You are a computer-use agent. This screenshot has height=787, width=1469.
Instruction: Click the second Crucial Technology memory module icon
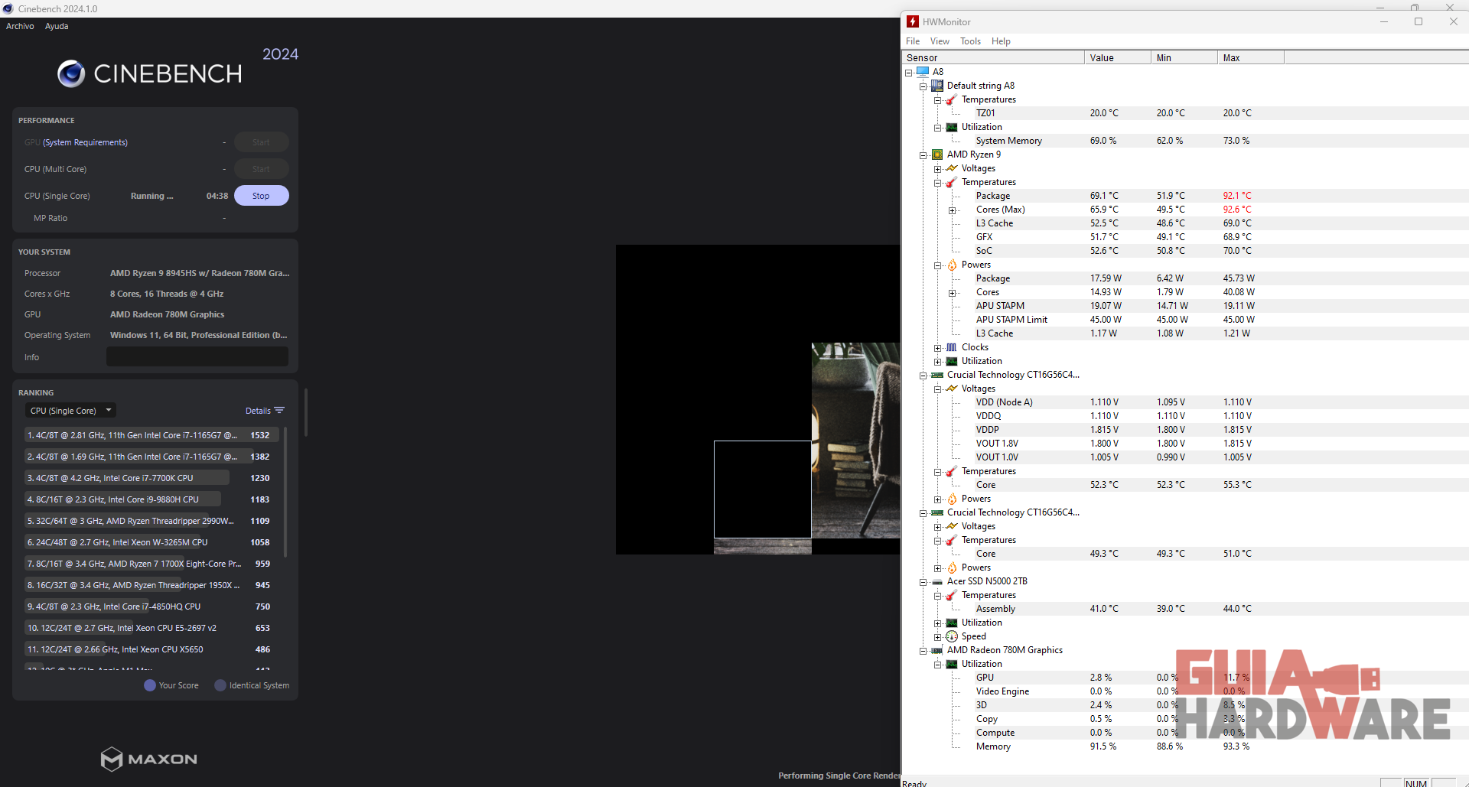coord(937,512)
